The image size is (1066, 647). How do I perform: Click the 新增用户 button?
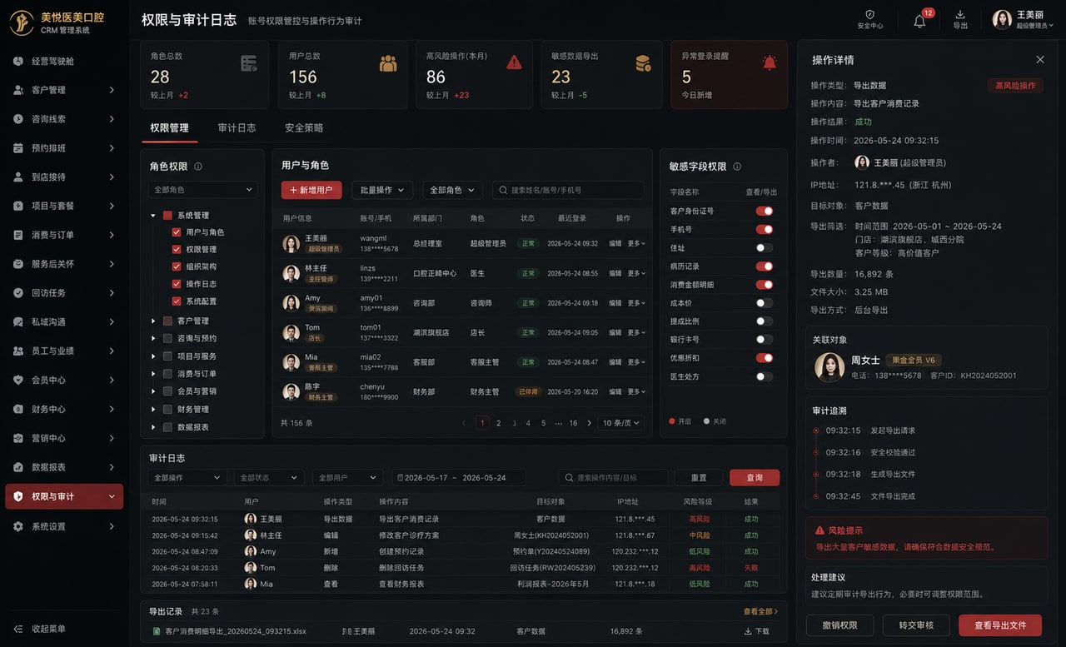point(311,190)
